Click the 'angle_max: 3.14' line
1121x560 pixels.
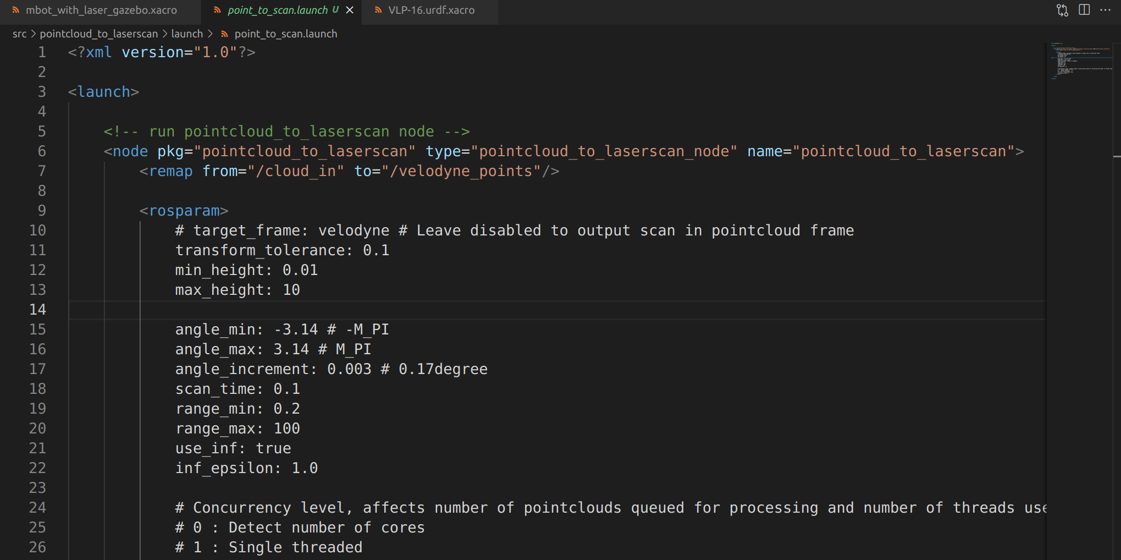click(x=273, y=349)
